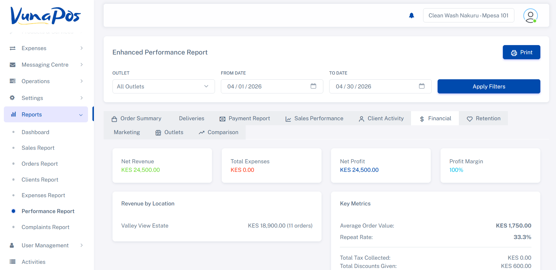
Task: Open the Dashboard report link
Action: [x=35, y=132]
